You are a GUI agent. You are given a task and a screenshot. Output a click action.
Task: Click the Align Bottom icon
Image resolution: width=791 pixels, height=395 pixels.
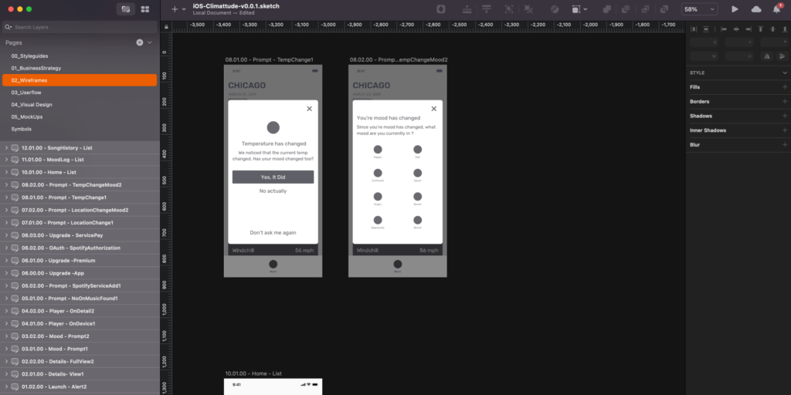tap(785, 29)
